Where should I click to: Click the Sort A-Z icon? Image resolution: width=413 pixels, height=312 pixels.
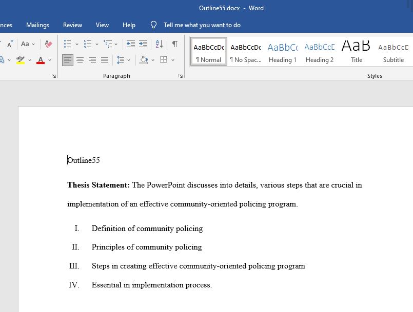[159, 44]
